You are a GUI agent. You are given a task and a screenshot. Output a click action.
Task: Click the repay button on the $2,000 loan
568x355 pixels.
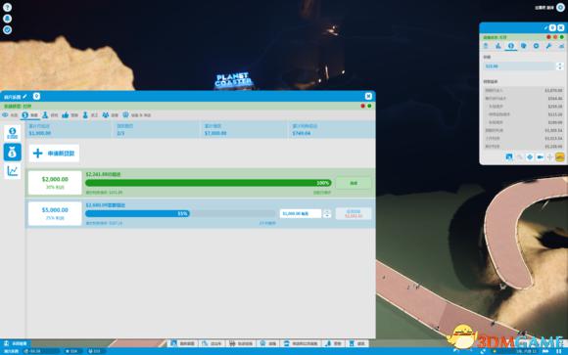(354, 183)
